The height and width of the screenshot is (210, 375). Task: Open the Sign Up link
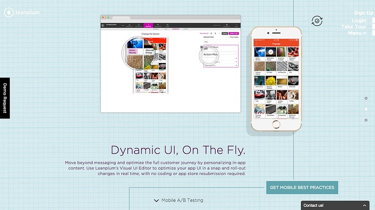[x=364, y=13]
